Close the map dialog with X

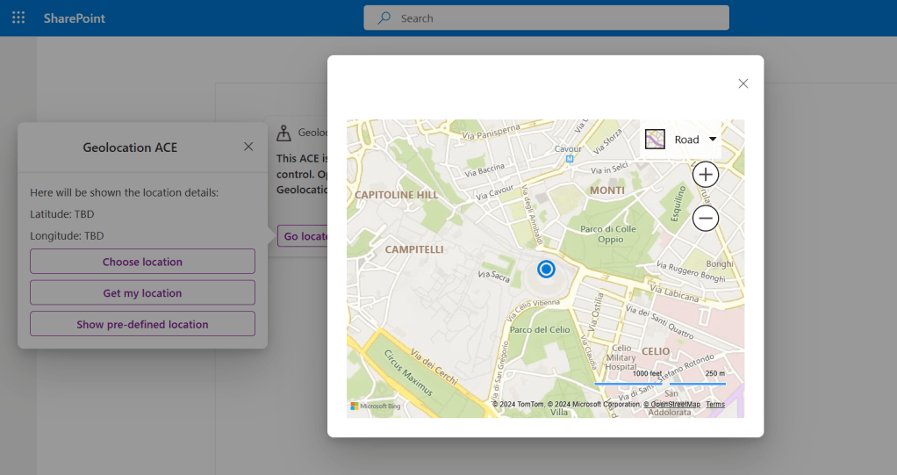coord(743,83)
